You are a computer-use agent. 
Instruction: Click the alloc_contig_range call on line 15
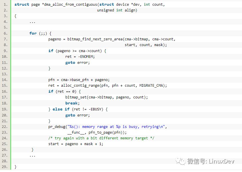(x=114, y=86)
